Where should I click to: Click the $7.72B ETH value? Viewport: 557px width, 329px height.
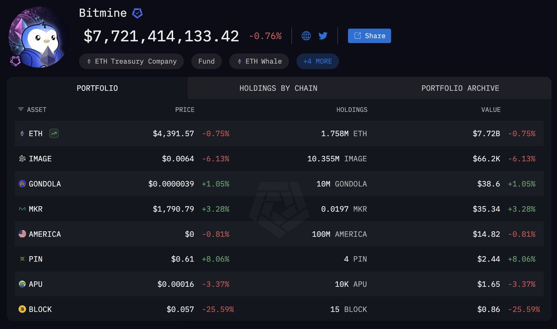pyautogui.click(x=486, y=133)
